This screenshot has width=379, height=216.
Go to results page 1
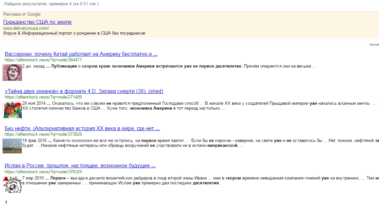tap(6, 203)
